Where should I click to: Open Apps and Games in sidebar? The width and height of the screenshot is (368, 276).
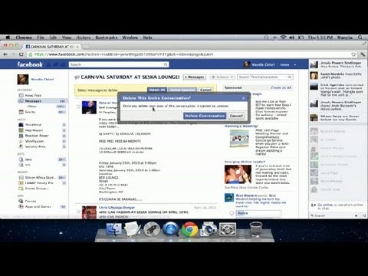[38, 206]
